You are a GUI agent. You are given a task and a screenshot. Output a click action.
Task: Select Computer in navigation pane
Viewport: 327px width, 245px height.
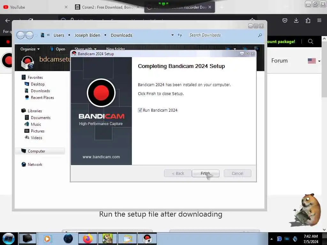point(40,151)
